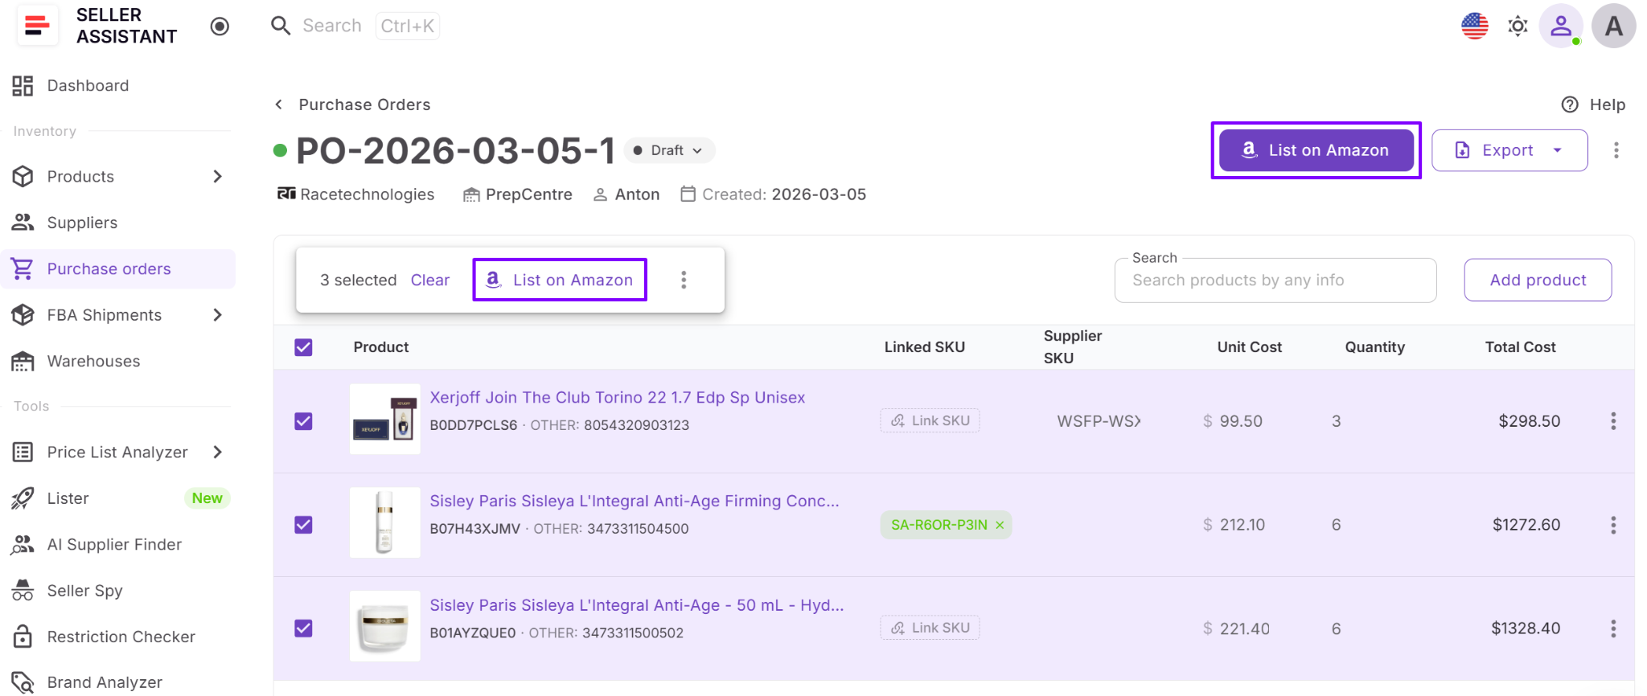The height and width of the screenshot is (696, 1647).
Task: Focus the Search products by any info field
Action: 1275,280
